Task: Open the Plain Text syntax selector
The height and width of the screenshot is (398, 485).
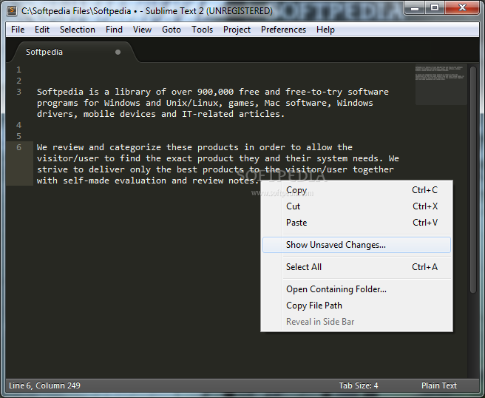Action: [x=439, y=385]
